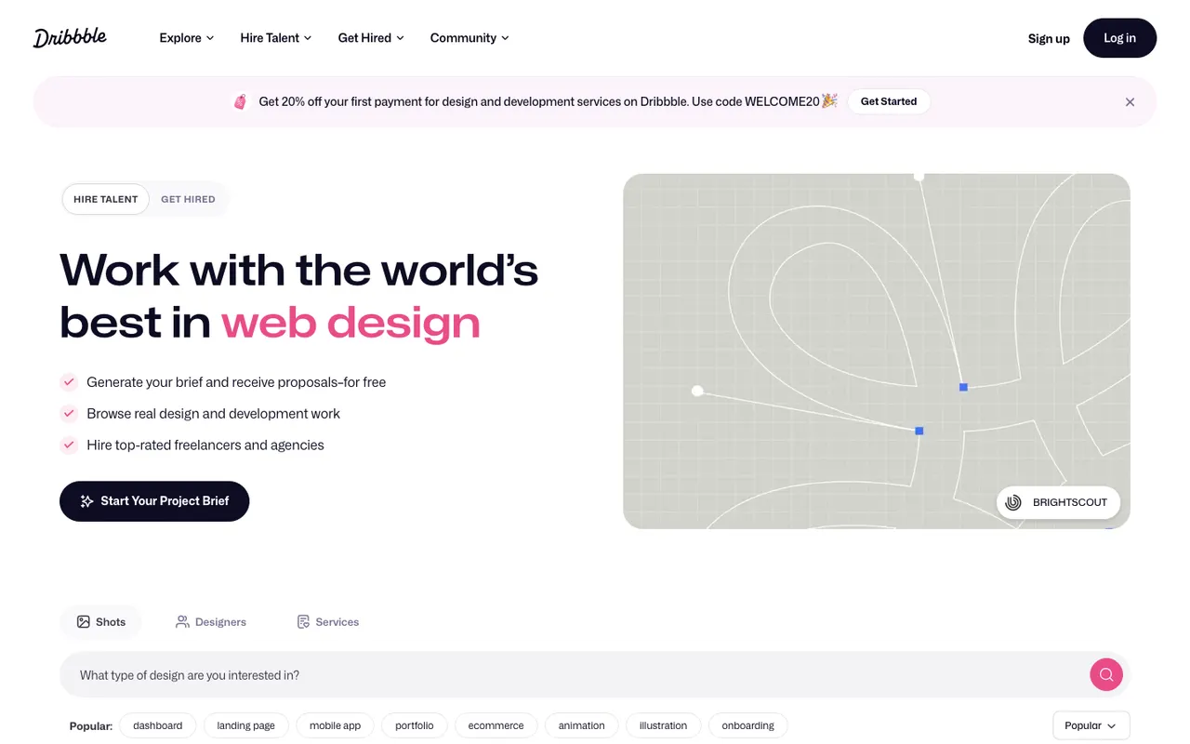The image size is (1190, 744).
Task: Expand the Community menu
Action: point(469,38)
